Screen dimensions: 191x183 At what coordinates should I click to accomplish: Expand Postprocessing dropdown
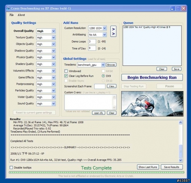53,84
